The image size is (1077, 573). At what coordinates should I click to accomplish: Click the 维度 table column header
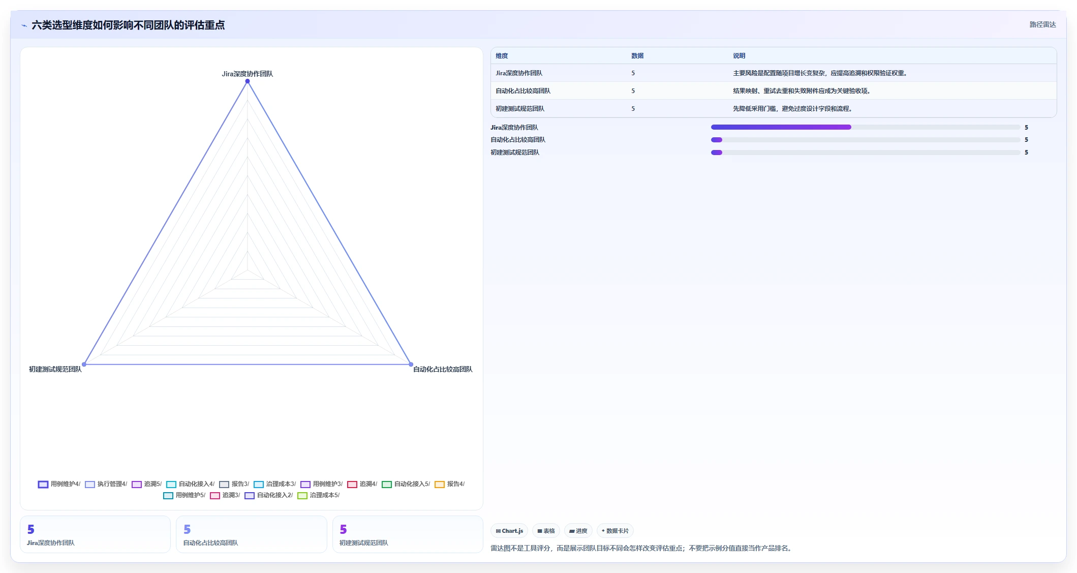502,56
